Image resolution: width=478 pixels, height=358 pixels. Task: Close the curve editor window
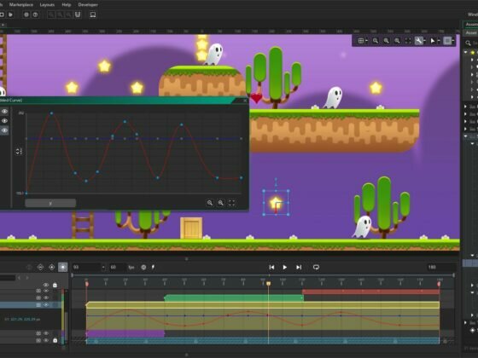pos(245,101)
